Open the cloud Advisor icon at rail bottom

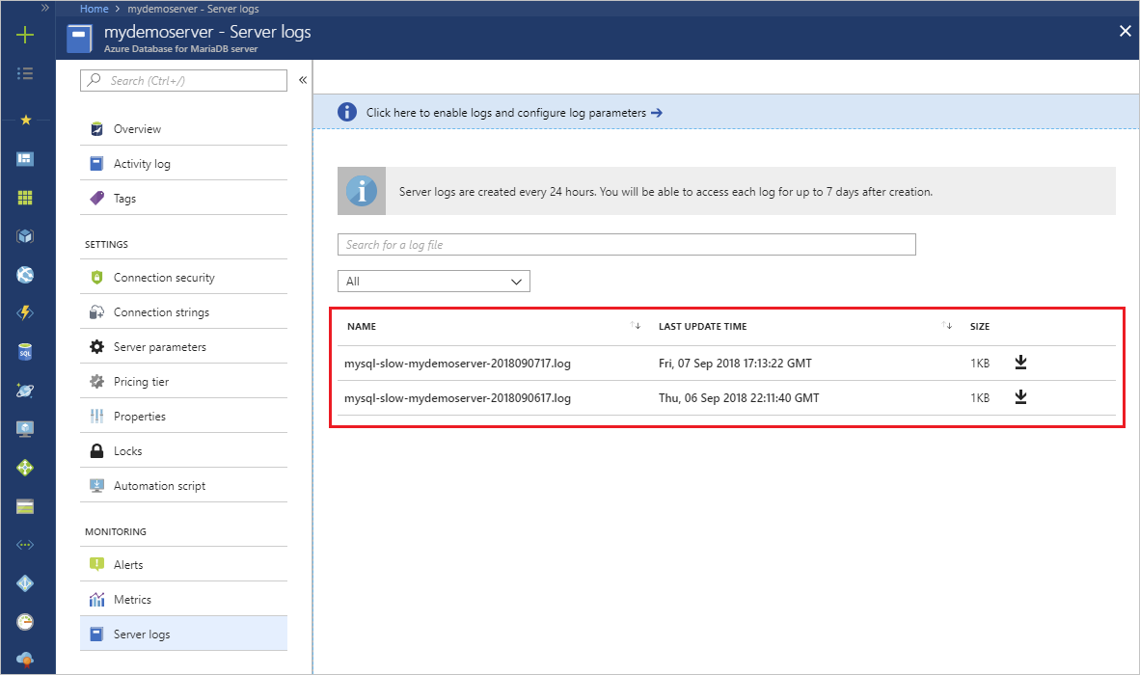click(x=25, y=660)
